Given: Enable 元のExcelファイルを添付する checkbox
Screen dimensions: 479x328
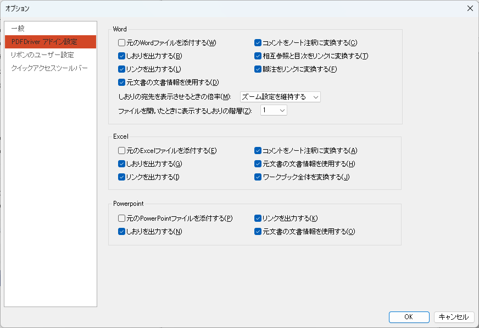Looking at the screenshot, I should coord(121,150).
